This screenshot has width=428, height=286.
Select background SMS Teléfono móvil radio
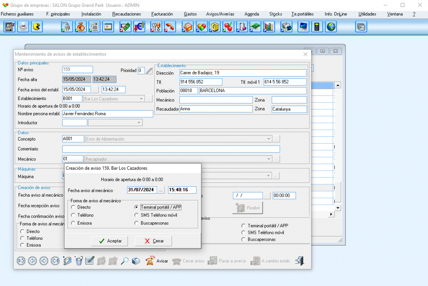click(243, 233)
